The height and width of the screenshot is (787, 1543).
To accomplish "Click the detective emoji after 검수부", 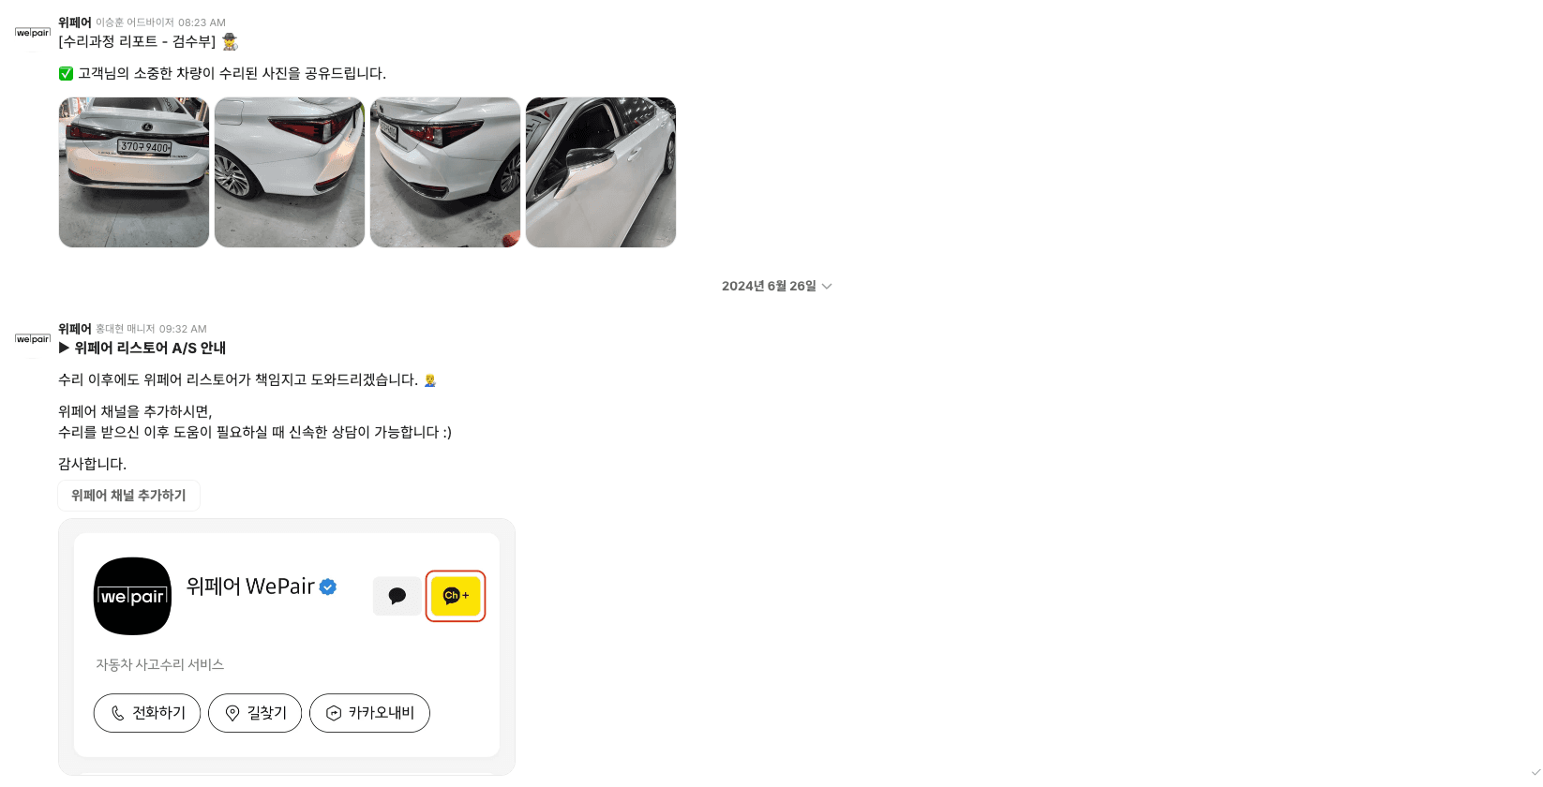I will click(230, 41).
